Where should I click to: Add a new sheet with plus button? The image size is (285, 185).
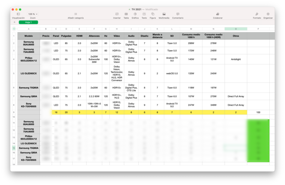[14, 22]
